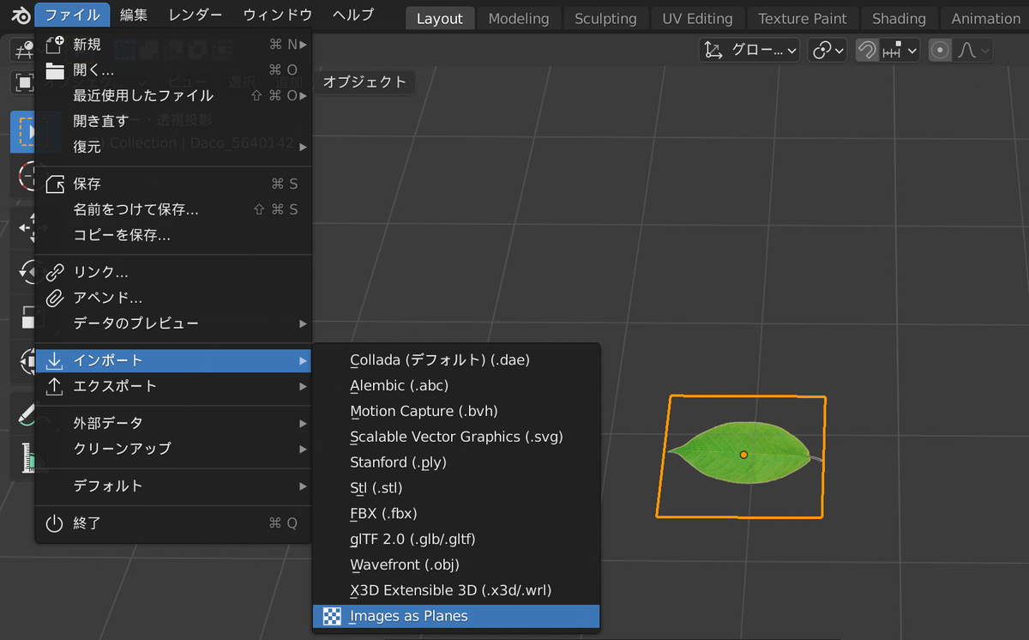
Task: Switch to the UV Editing workspace tab
Action: tap(697, 18)
